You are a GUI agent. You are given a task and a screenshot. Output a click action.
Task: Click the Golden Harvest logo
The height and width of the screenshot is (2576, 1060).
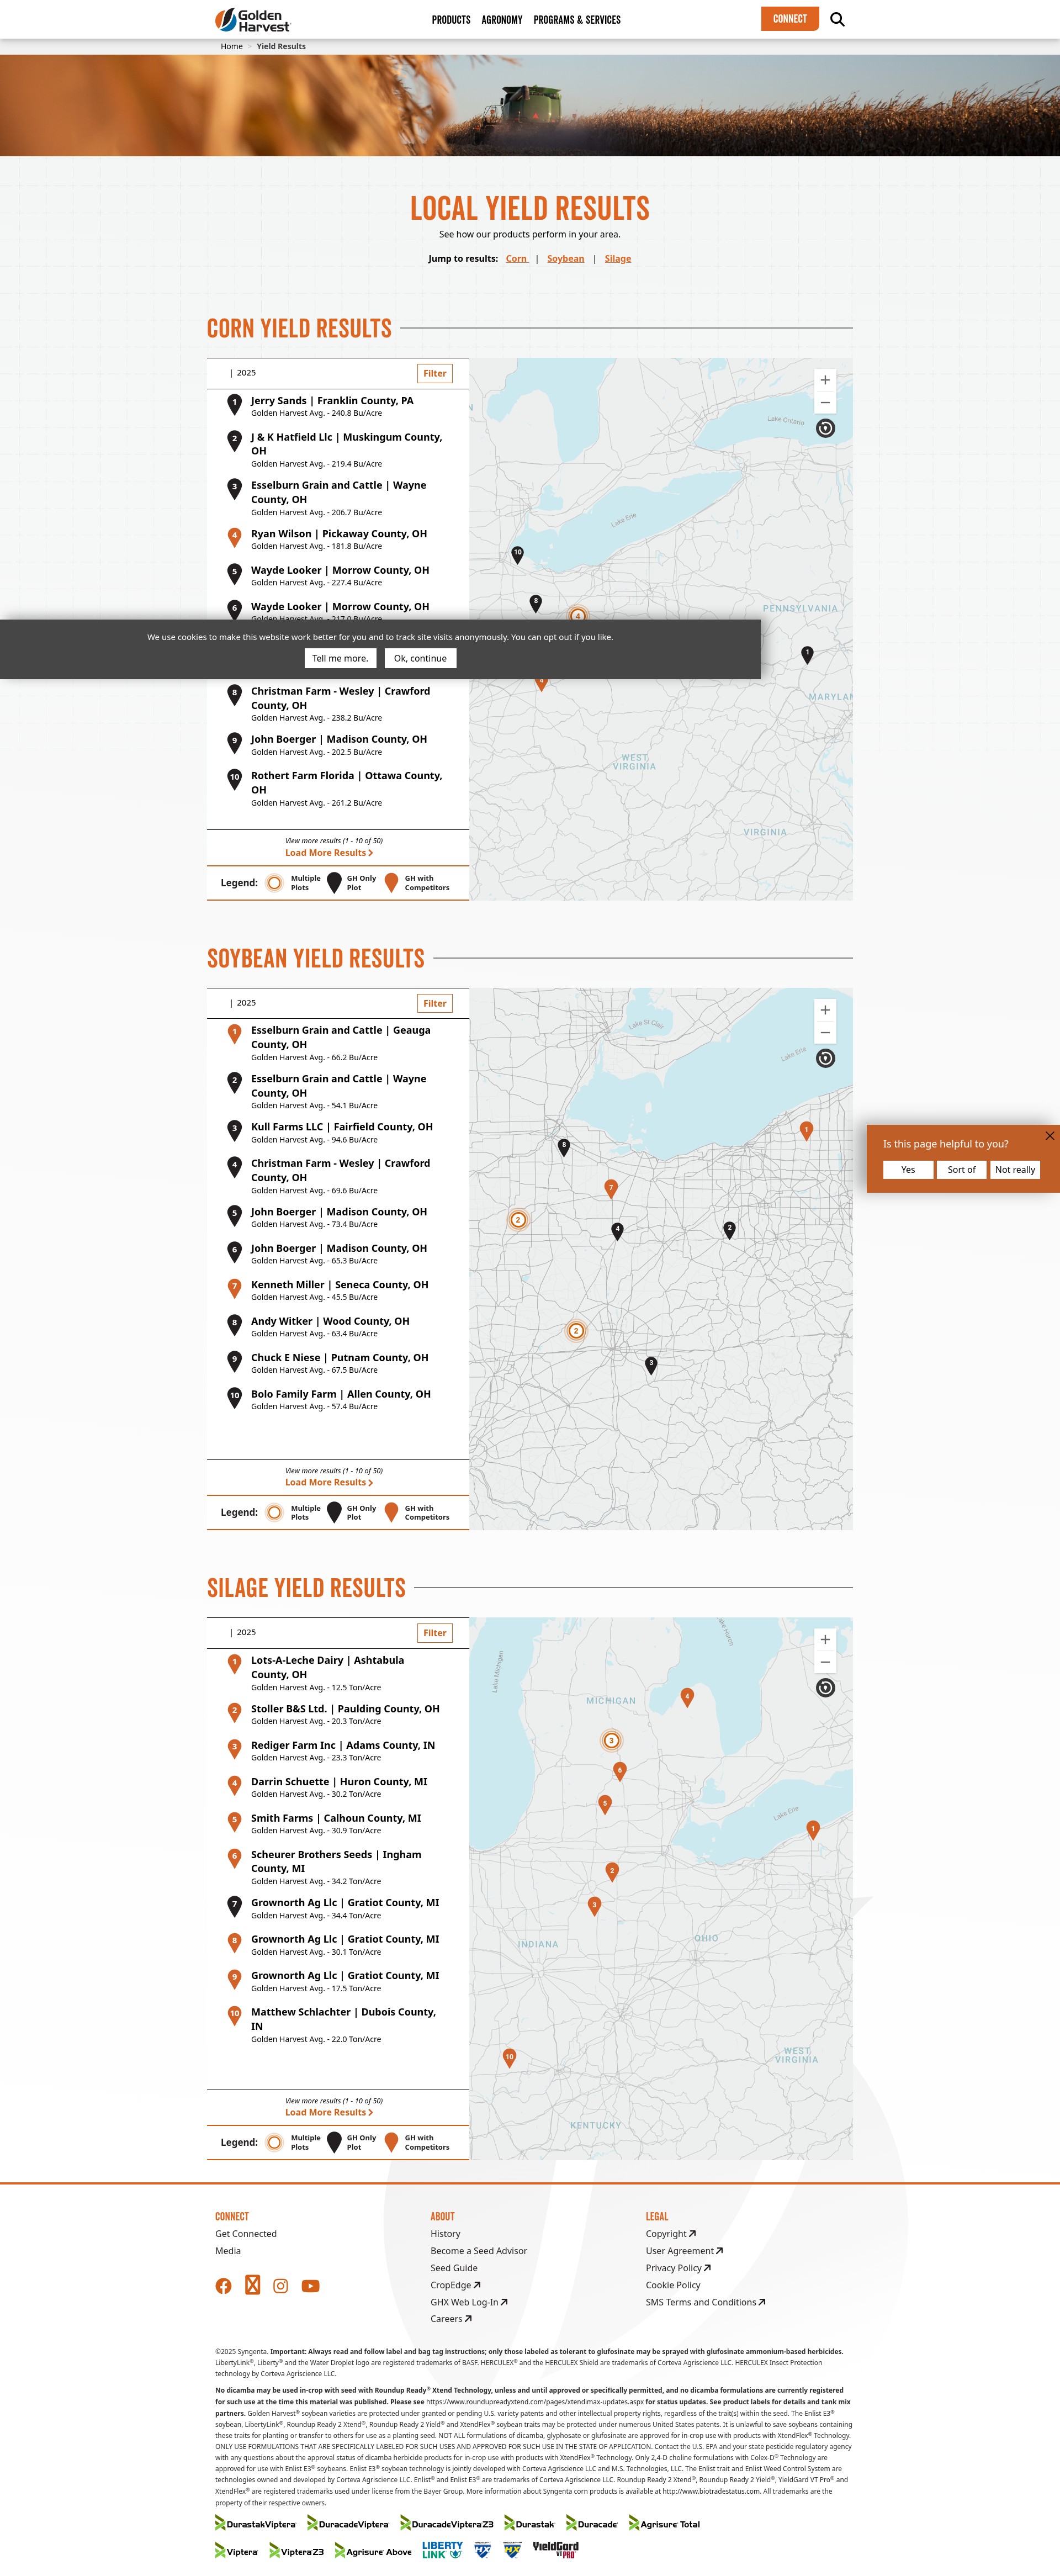pyautogui.click(x=253, y=20)
